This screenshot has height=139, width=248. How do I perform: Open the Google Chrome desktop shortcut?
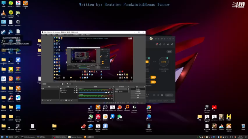click(x=149, y=109)
